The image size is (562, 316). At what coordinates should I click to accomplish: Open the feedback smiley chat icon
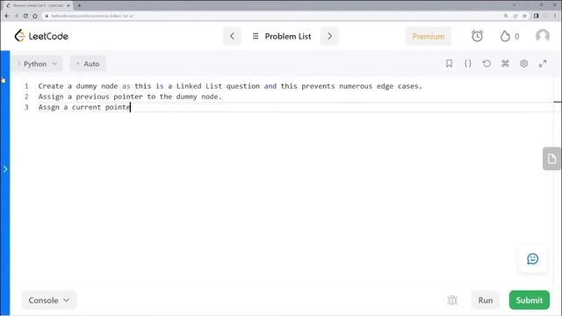[x=533, y=259]
